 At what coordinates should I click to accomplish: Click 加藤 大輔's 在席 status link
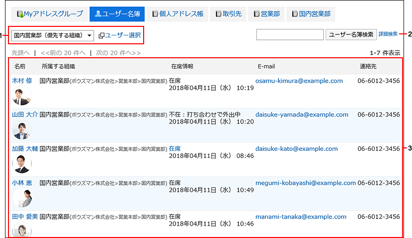[x=175, y=149]
